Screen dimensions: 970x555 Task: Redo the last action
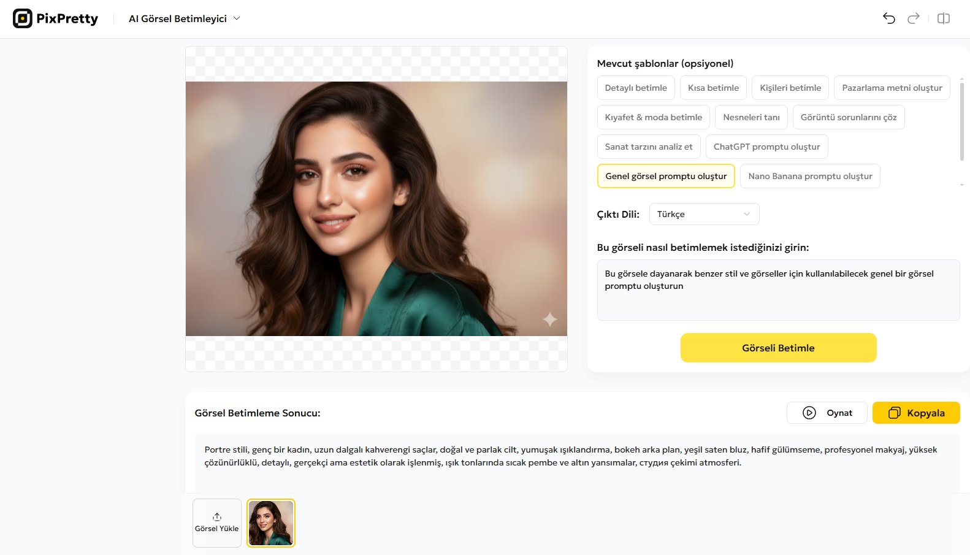click(x=913, y=18)
